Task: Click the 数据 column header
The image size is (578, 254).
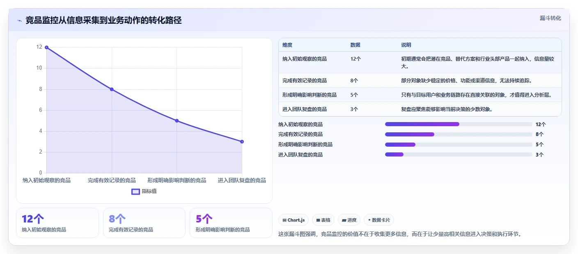Action: [356, 45]
